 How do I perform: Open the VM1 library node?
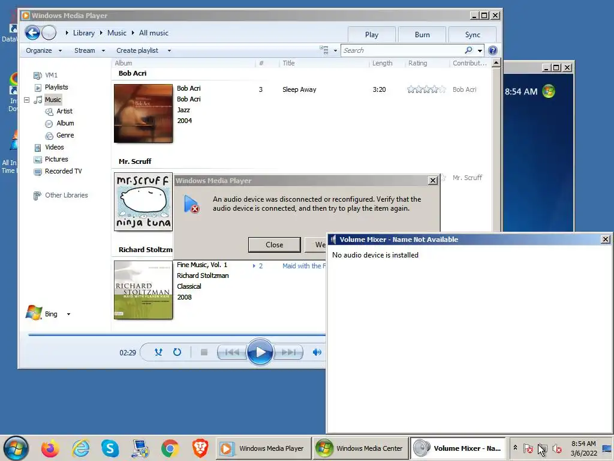click(51, 75)
